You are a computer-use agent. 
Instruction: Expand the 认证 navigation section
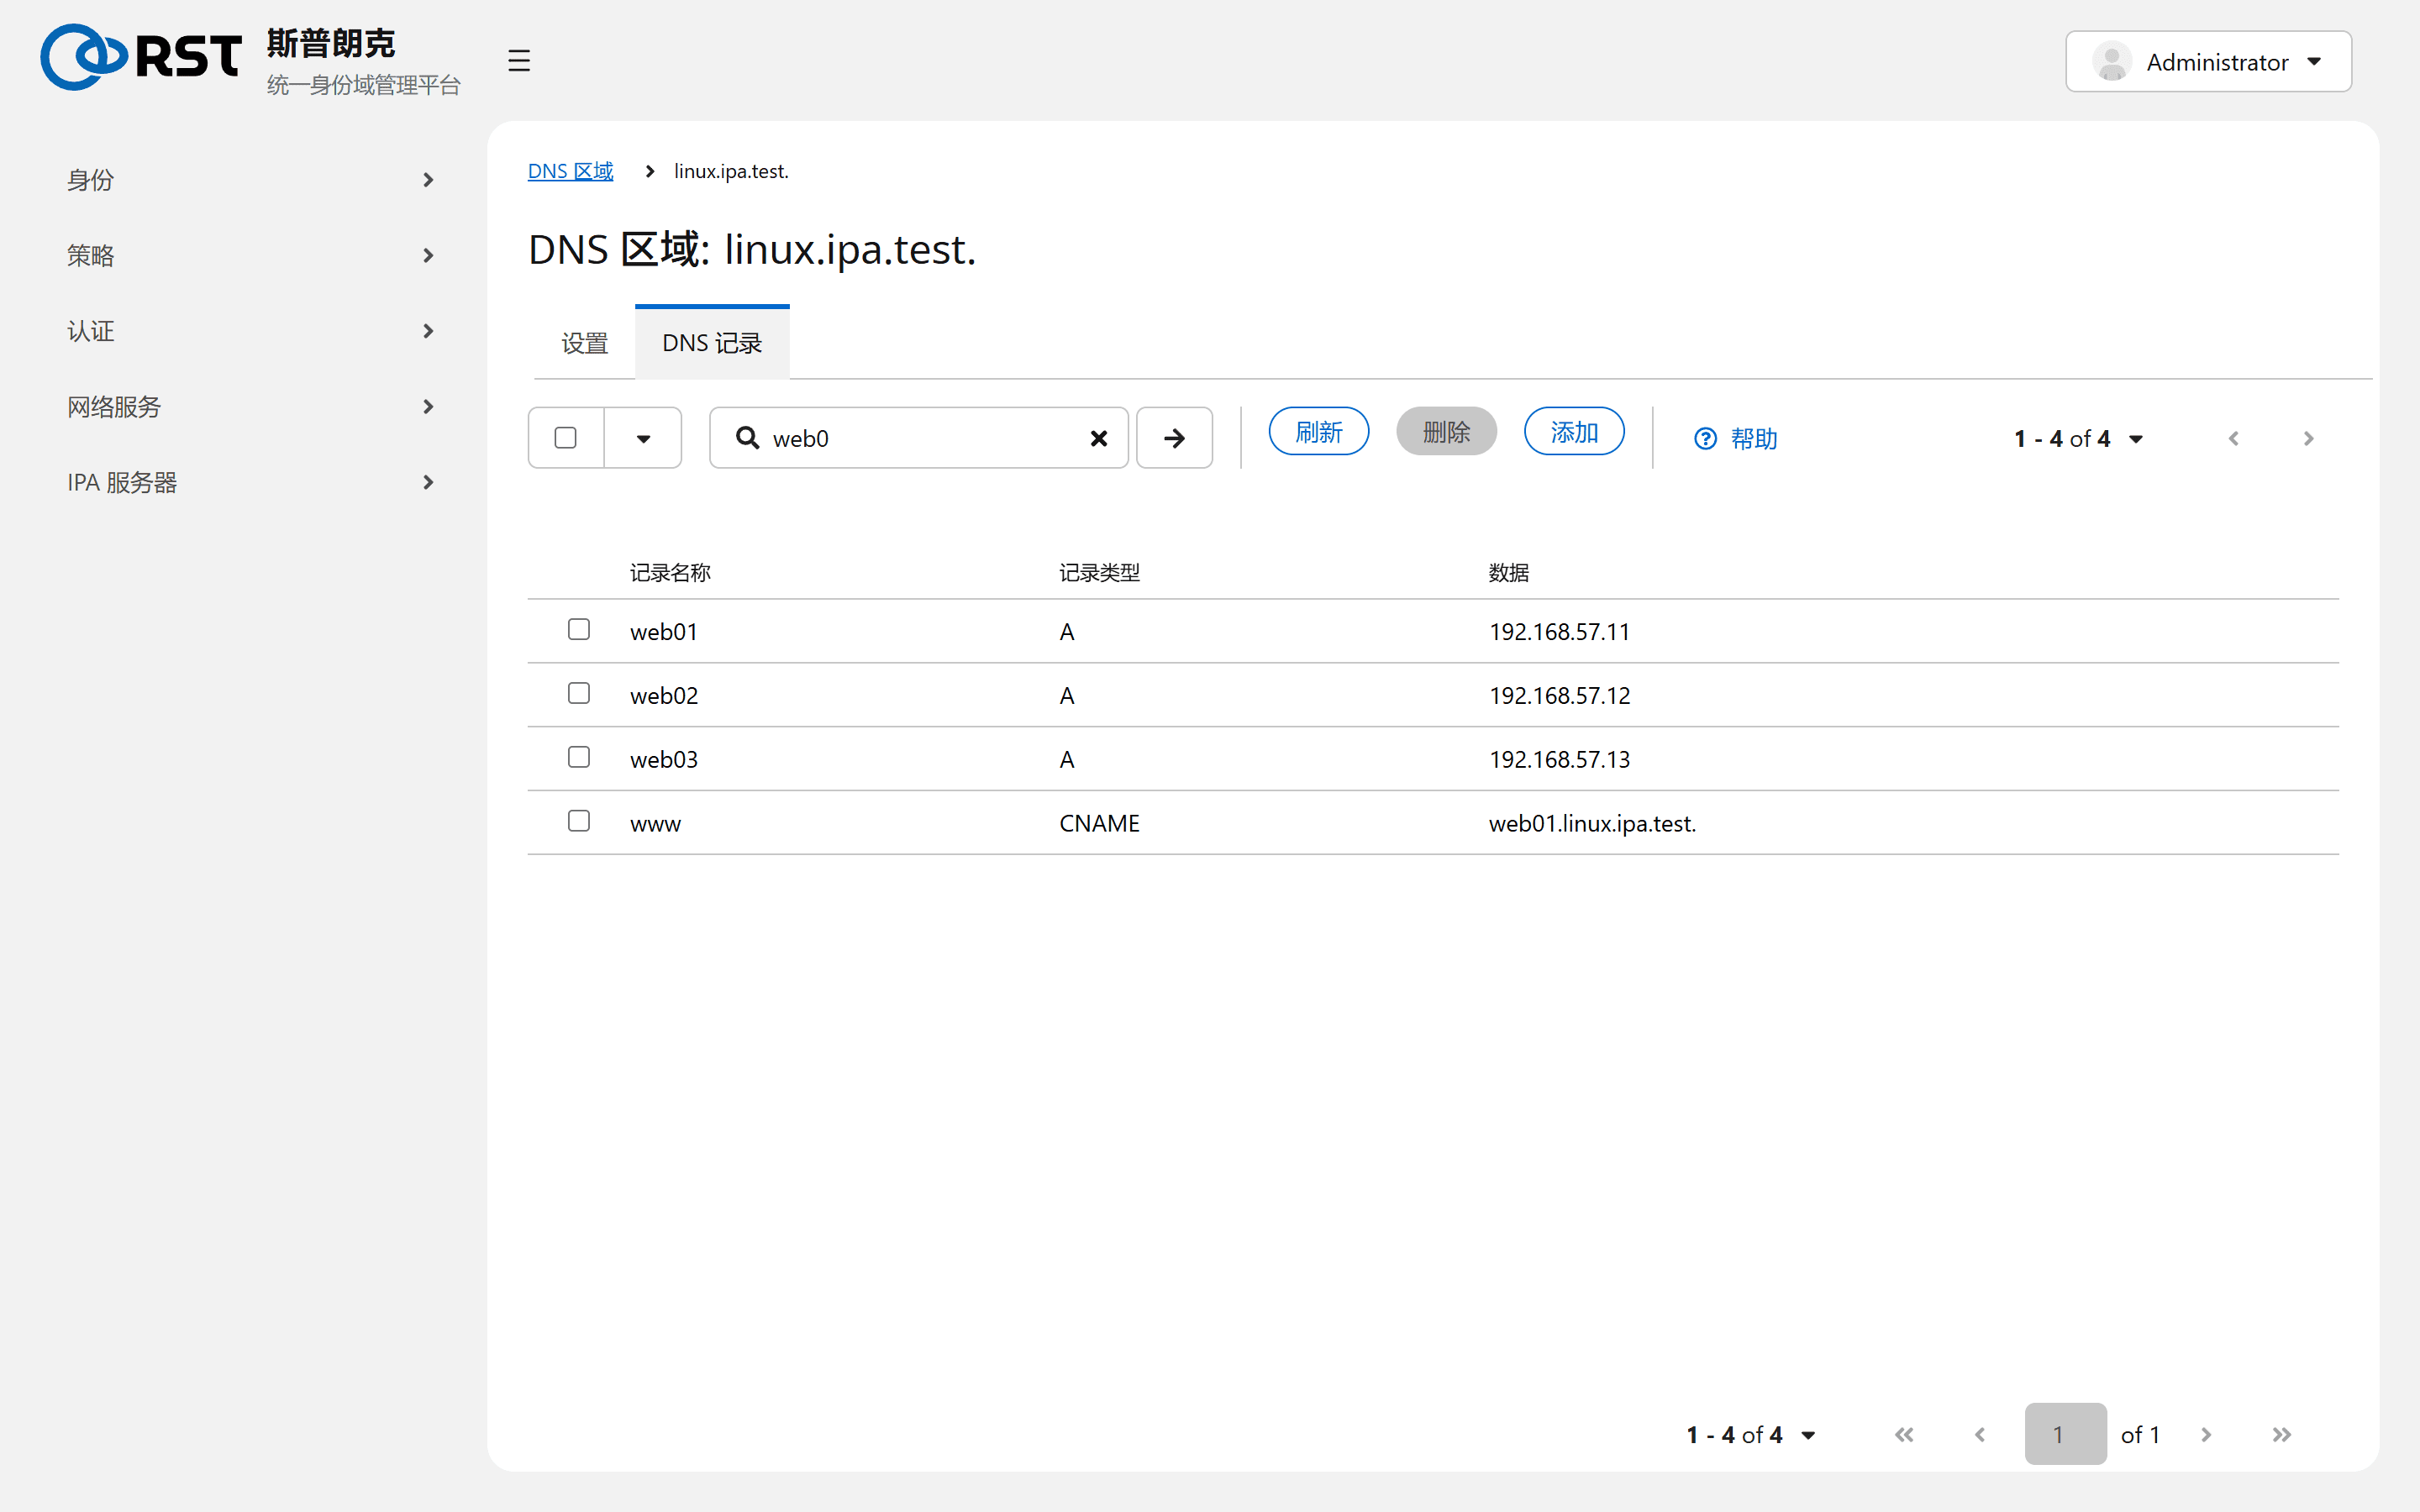pos(250,331)
